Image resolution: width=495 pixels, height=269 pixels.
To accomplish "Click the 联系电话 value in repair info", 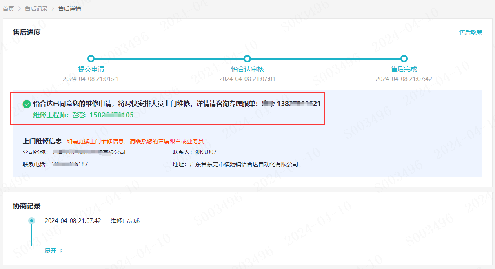I will point(69,164).
